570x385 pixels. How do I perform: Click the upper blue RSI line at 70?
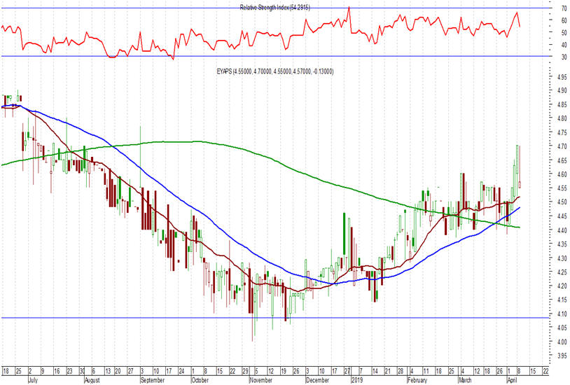pos(274,8)
